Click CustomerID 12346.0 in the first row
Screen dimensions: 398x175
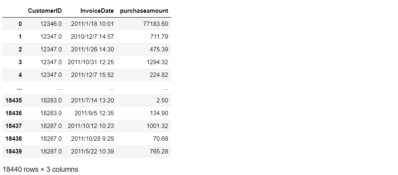pos(51,24)
